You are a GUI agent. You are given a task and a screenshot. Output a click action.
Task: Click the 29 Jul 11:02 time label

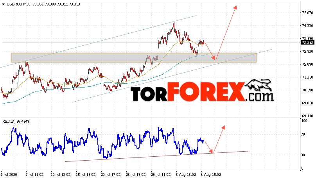tap(161, 175)
